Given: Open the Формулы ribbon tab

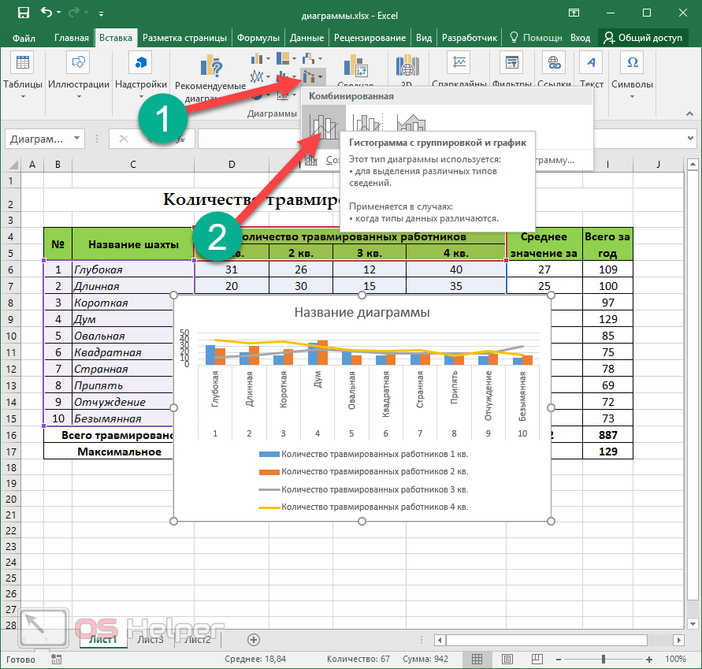Looking at the screenshot, I should (x=258, y=37).
